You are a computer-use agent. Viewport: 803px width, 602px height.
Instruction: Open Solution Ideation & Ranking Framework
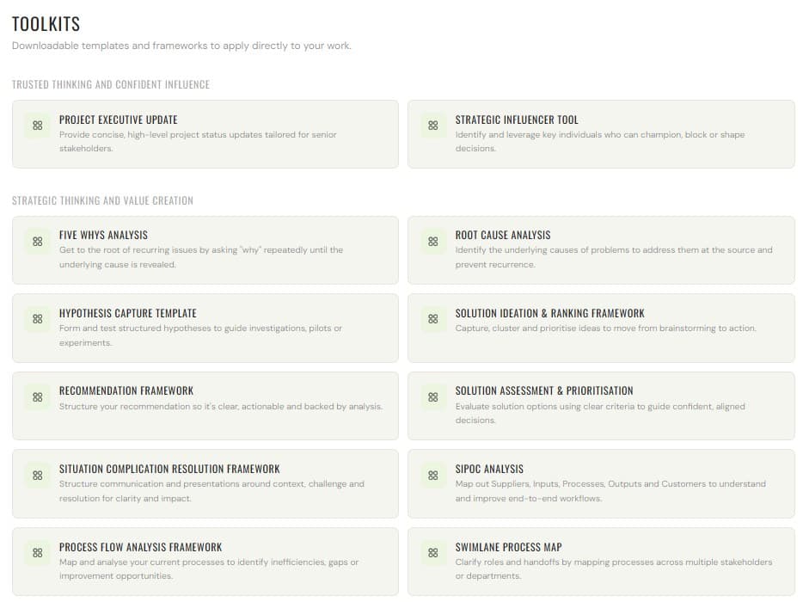[549, 313]
